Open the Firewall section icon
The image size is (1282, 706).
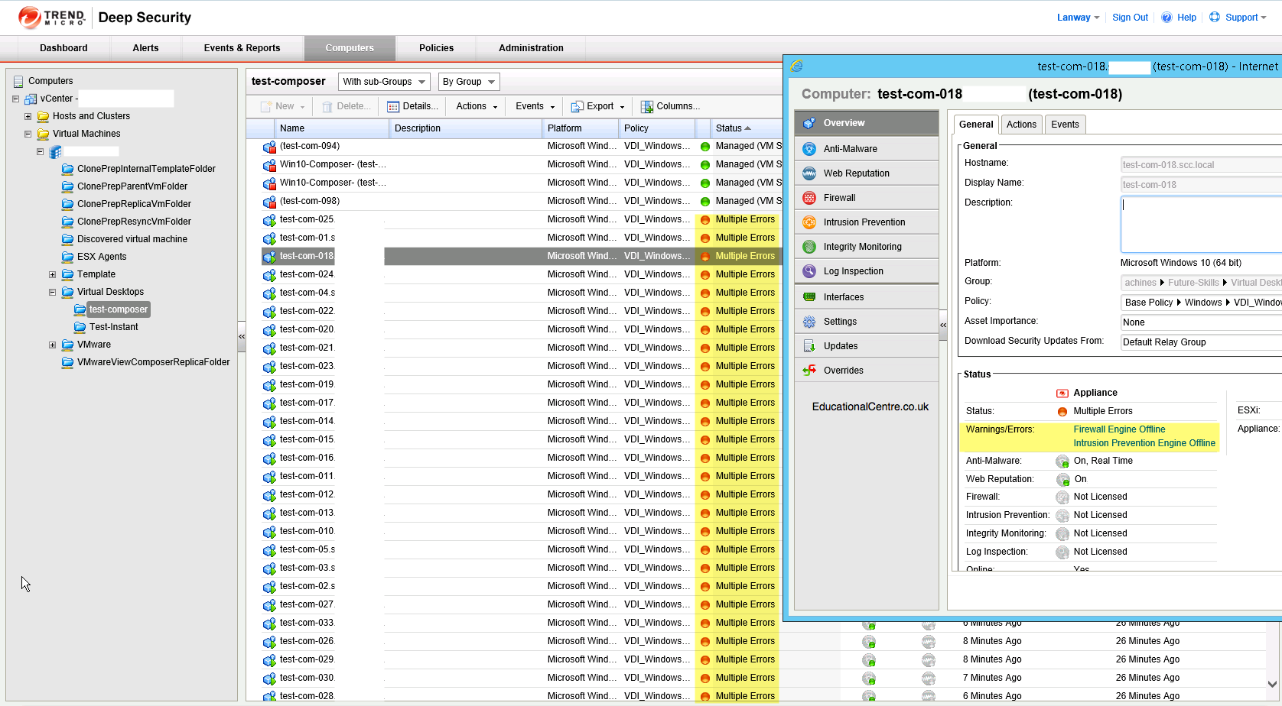point(809,198)
